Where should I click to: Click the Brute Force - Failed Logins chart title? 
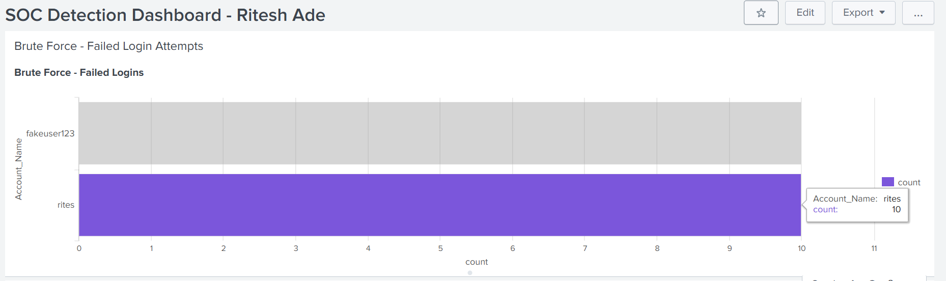point(79,72)
